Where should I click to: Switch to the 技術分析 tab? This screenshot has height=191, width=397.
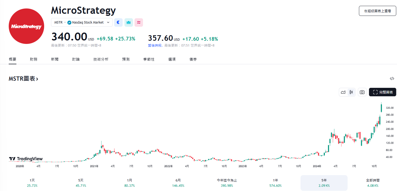coord(101,59)
